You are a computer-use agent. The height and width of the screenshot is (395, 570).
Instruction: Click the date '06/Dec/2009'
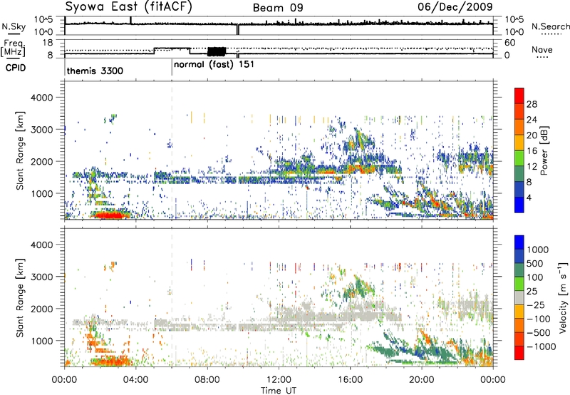[x=455, y=6]
